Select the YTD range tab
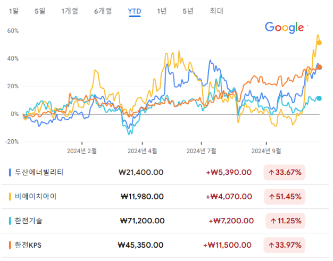Image resolution: width=333 pixels, height=261 pixels. click(x=135, y=11)
